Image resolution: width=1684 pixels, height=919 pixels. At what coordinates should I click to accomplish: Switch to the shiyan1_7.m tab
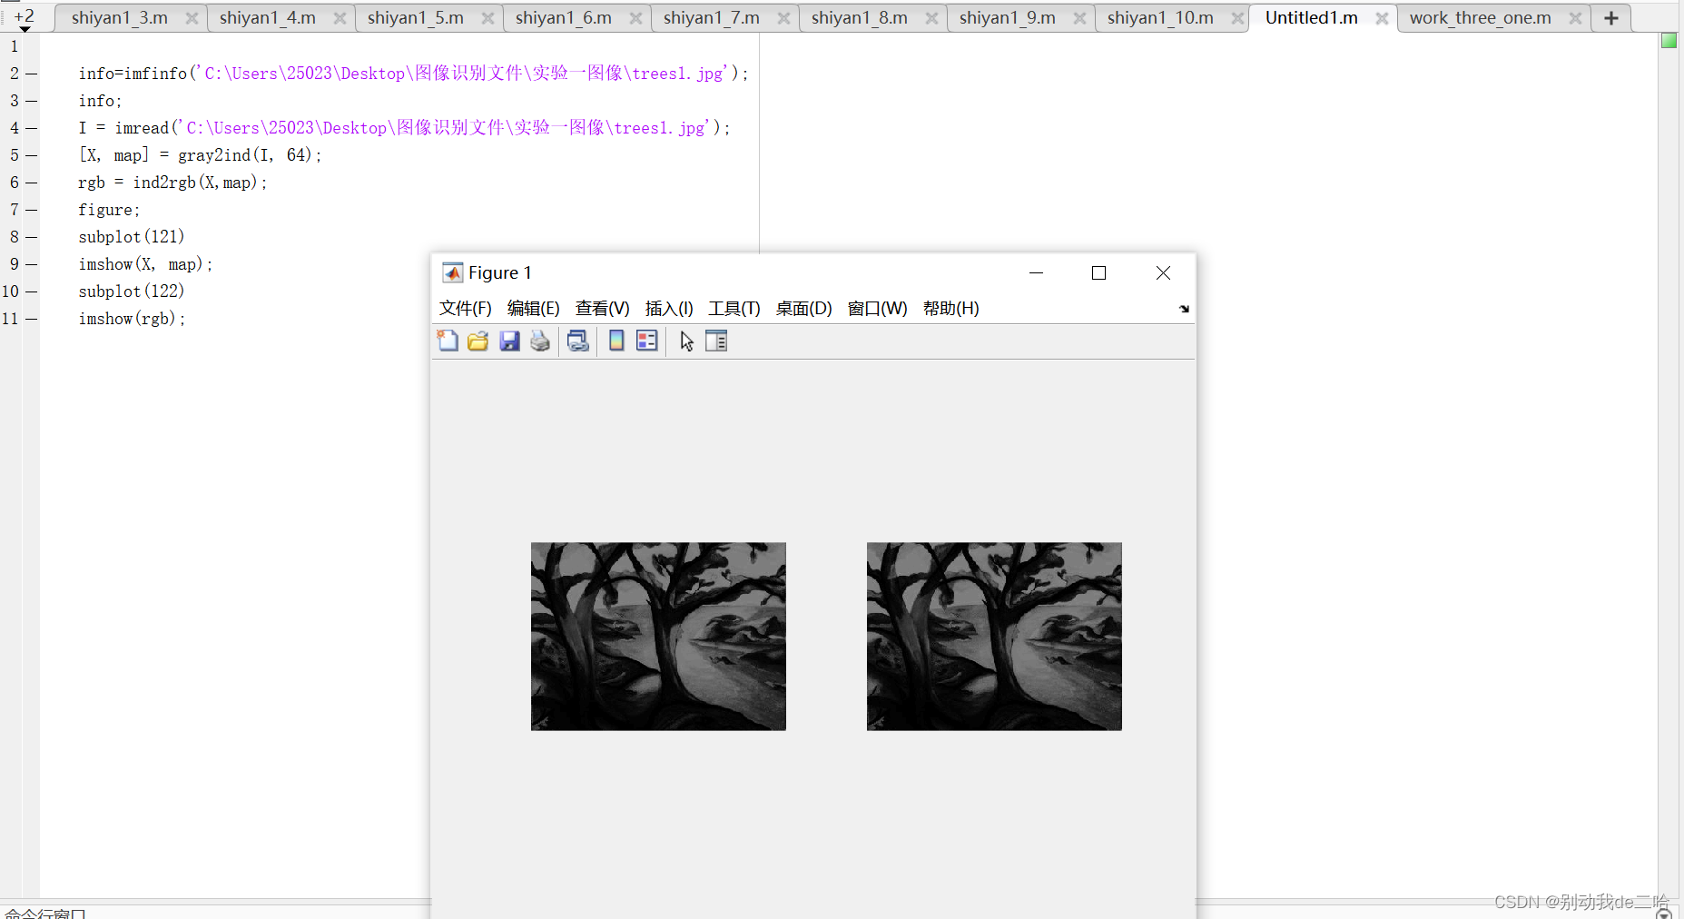click(x=712, y=18)
